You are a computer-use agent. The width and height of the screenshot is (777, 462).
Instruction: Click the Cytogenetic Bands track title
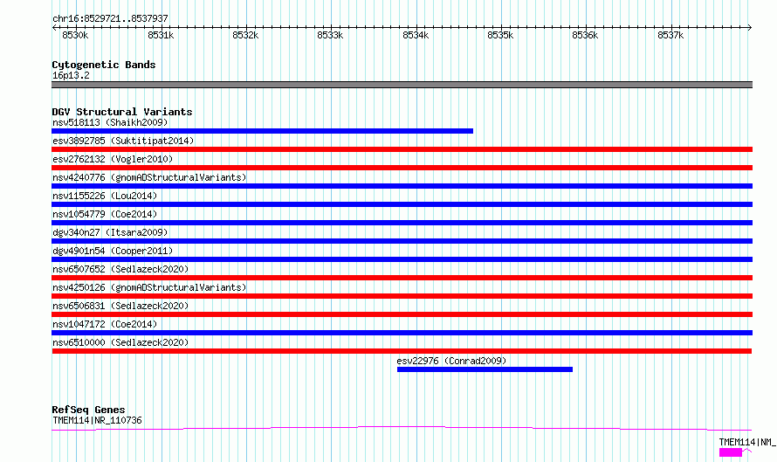(x=104, y=65)
